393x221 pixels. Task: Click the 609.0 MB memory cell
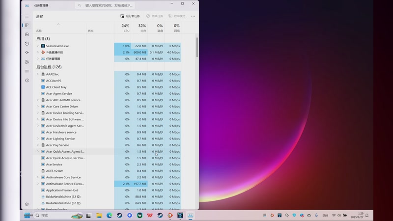coord(139,53)
